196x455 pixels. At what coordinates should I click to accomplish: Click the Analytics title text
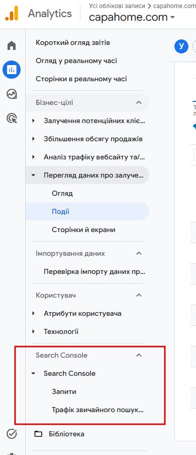(50, 14)
